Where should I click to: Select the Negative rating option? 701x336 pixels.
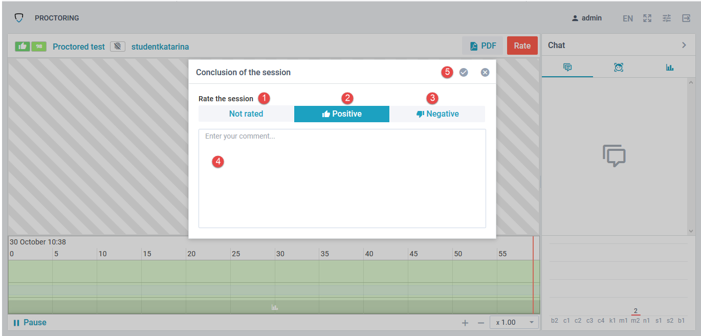point(437,114)
